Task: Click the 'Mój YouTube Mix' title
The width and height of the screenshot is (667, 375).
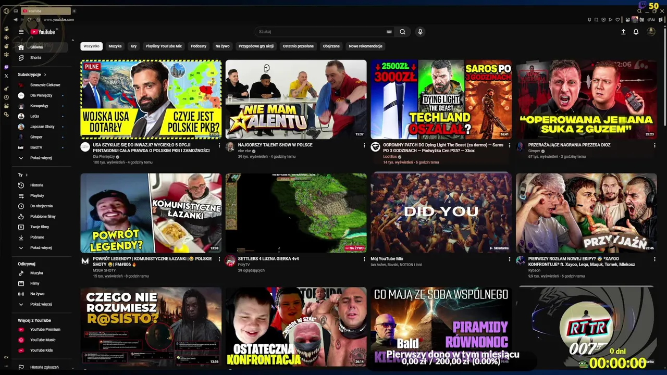Action: 387,259
